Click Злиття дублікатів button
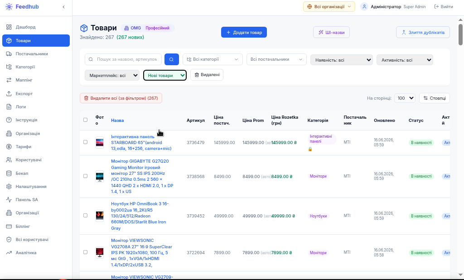Image resolution: width=464 pixels, height=280 pixels. click(423, 32)
